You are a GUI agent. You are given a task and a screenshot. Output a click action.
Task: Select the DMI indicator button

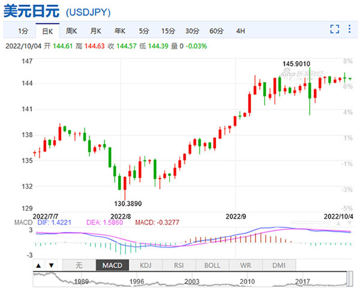pyautogui.click(x=279, y=265)
